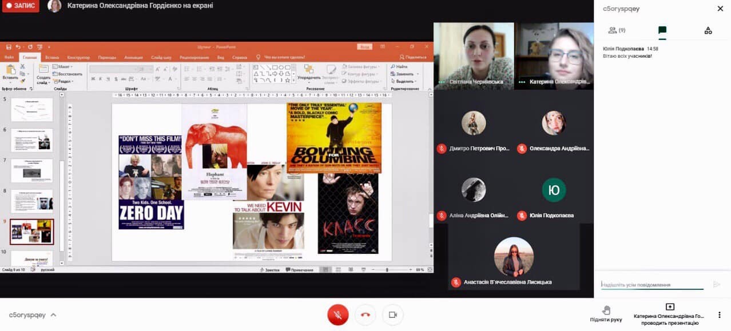
Task: Toggle Italic К formatting
Action: (101, 79)
